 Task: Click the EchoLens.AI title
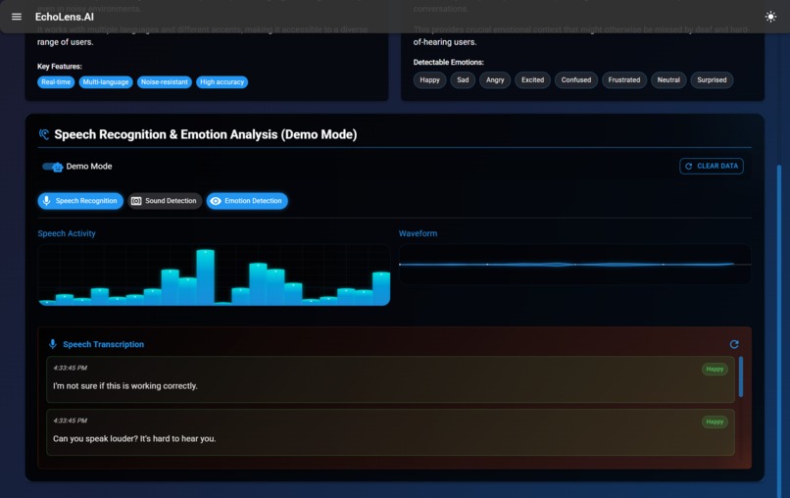point(64,17)
